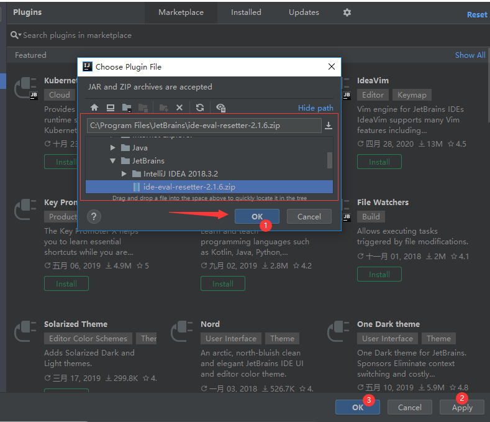490x422 pixels.
Task: Install plugin dated 九月 02, 2019
Action: pyautogui.click(x=223, y=284)
